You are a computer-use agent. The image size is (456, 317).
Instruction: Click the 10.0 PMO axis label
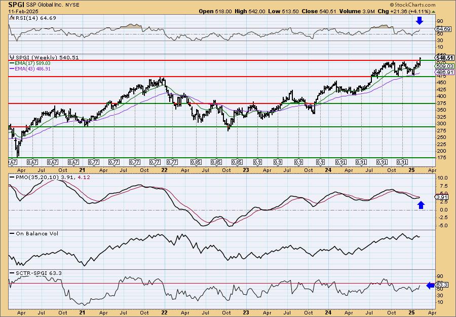[x=442, y=178]
